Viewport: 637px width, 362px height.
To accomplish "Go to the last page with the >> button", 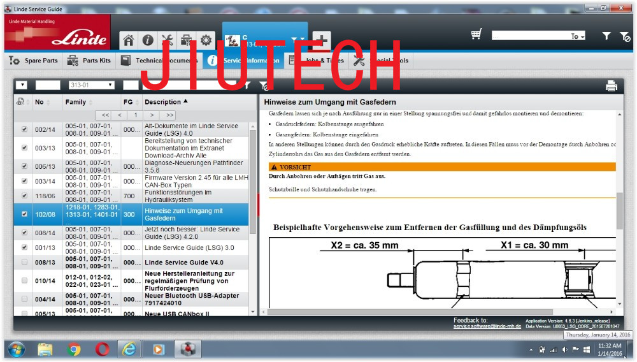I will pos(169,115).
